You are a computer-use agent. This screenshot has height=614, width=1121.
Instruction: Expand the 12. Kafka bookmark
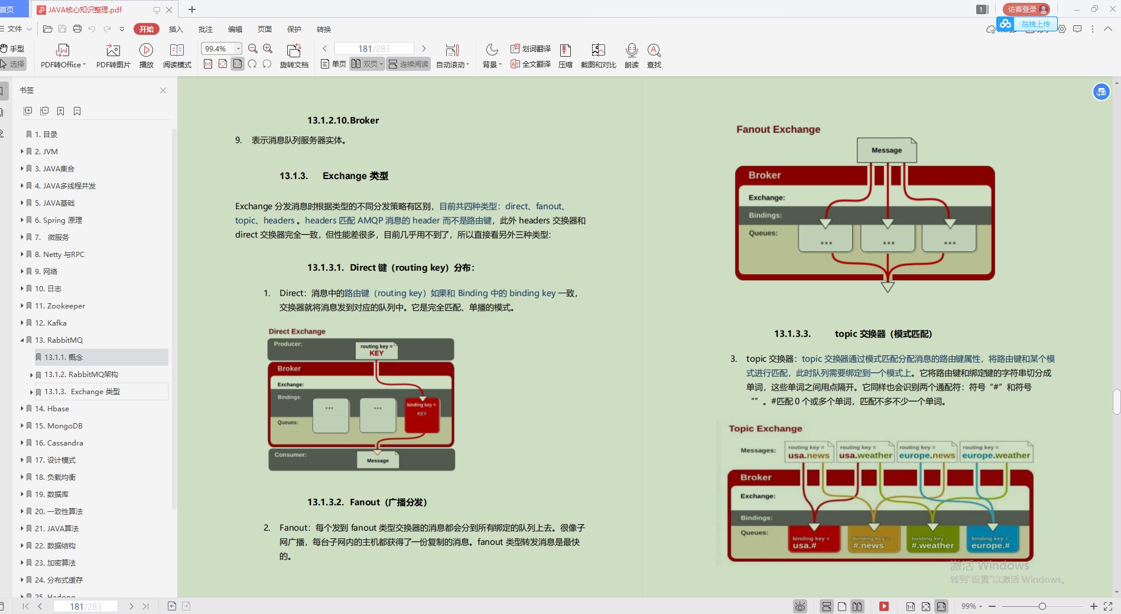point(22,323)
